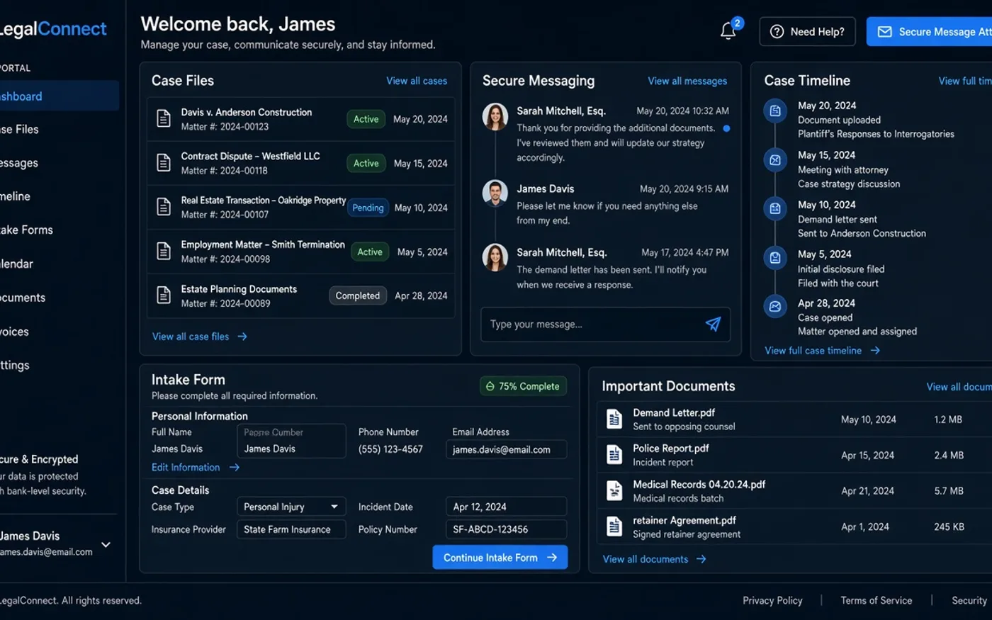
Task: Click the View all documents link
Action: pyautogui.click(x=654, y=559)
